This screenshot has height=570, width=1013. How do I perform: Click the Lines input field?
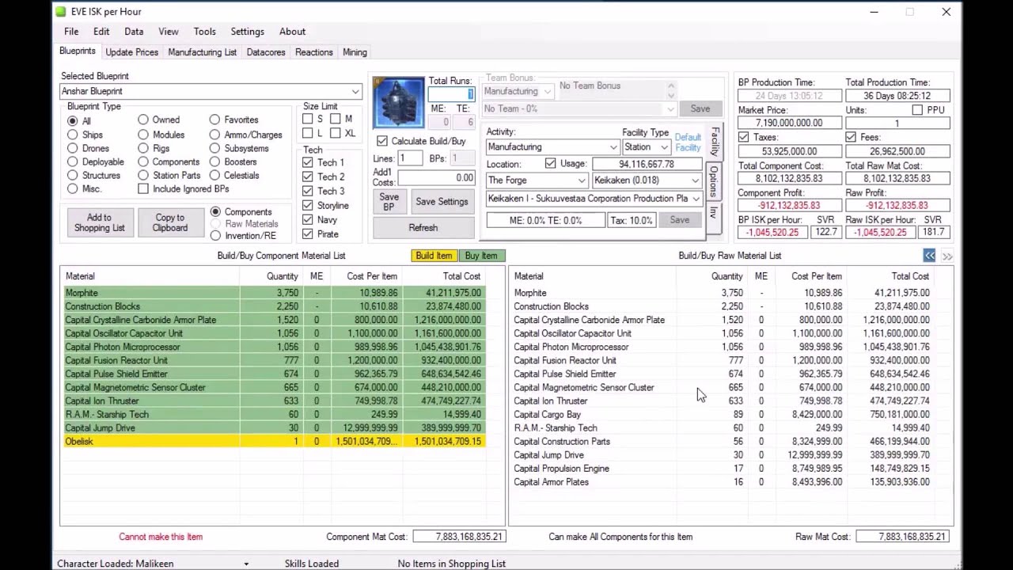(x=409, y=158)
